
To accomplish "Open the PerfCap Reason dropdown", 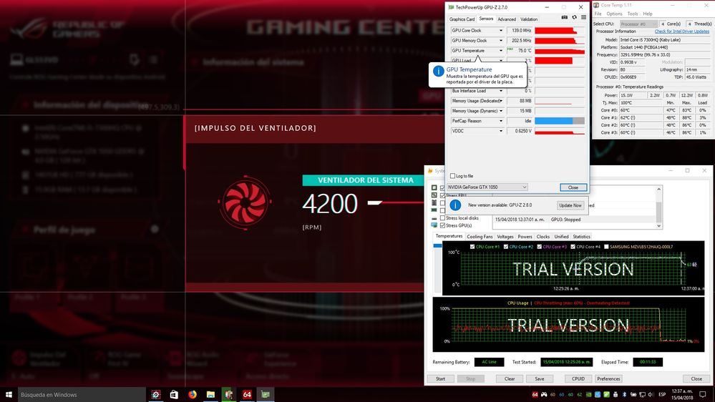I will point(501,121).
